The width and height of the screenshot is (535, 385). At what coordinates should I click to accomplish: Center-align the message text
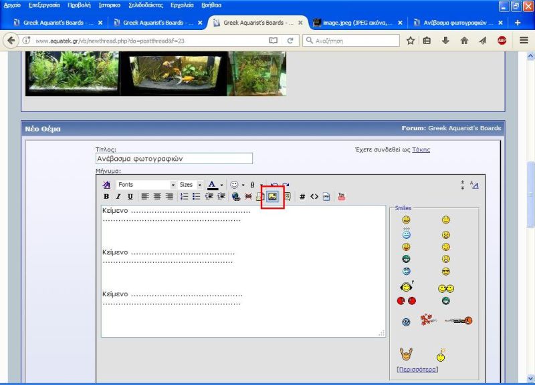(x=158, y=197)
